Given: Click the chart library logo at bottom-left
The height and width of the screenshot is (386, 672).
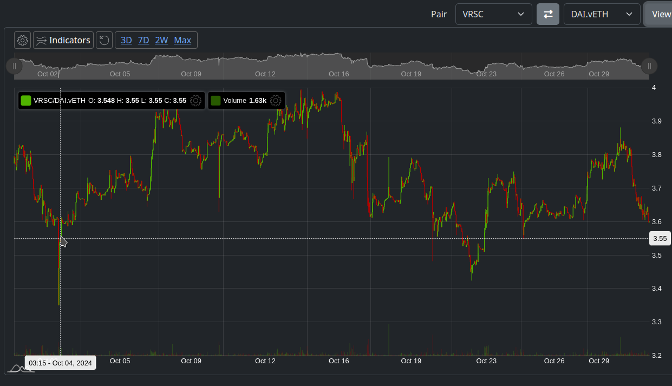Looking at the screenshot, I should click(x=19, y=369).
